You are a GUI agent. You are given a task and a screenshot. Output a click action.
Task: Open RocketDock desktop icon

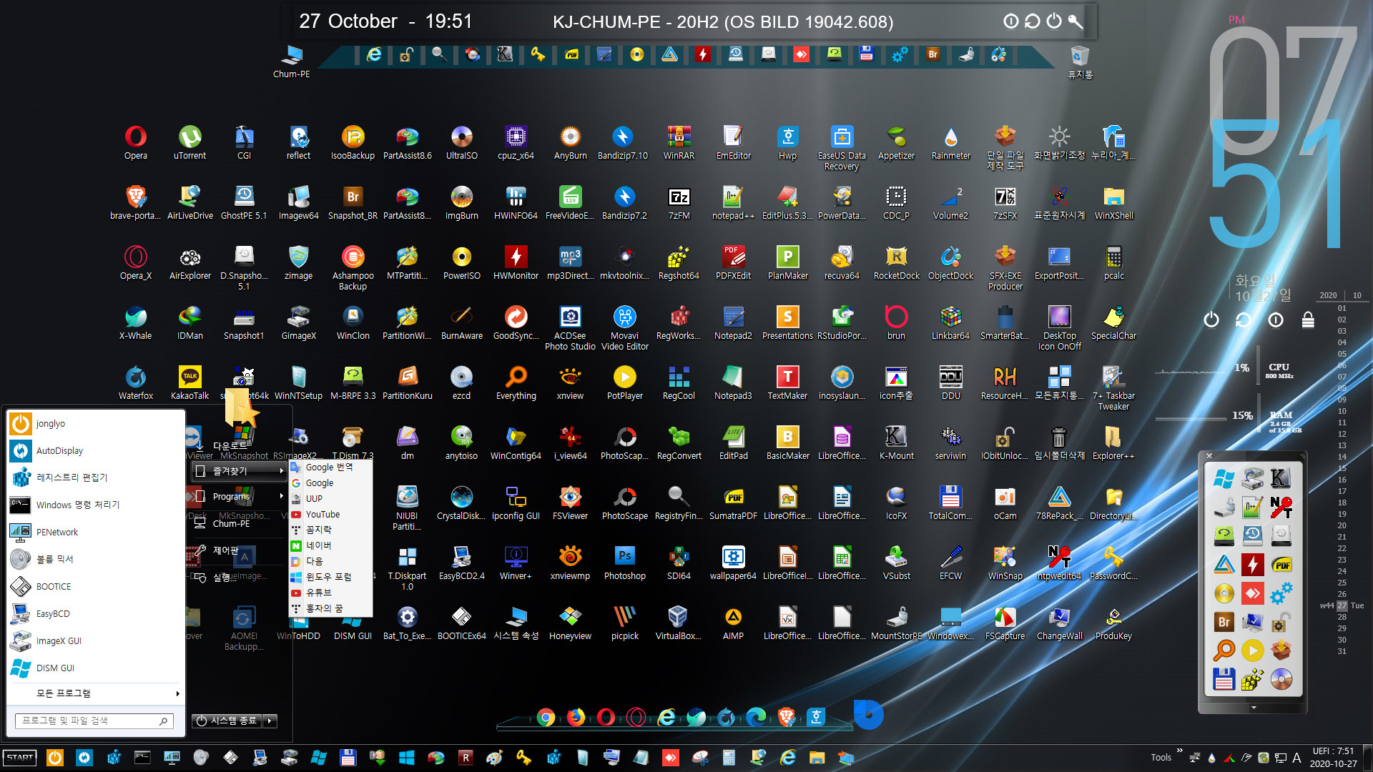point(896,262)
